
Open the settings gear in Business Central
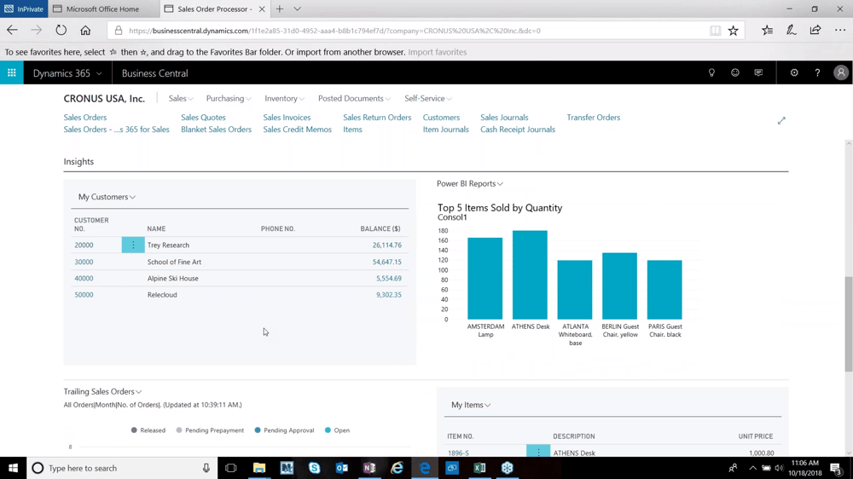coord(794,72)
